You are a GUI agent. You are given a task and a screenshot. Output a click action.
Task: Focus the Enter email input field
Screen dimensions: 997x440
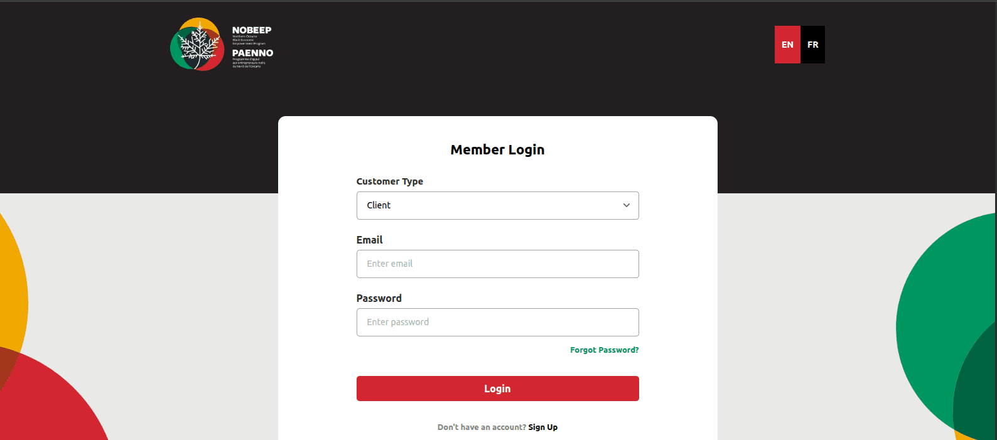tap(497, 264)
